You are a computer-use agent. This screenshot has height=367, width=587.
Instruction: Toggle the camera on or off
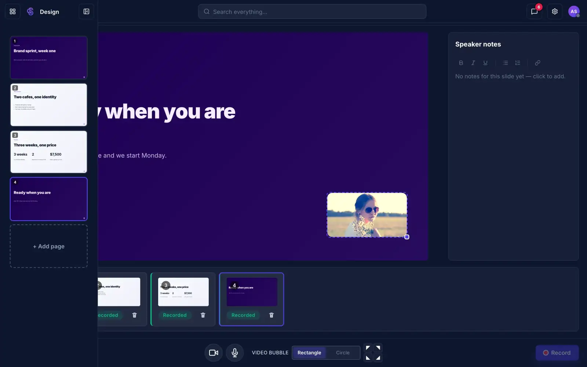(x=214, y=353)
